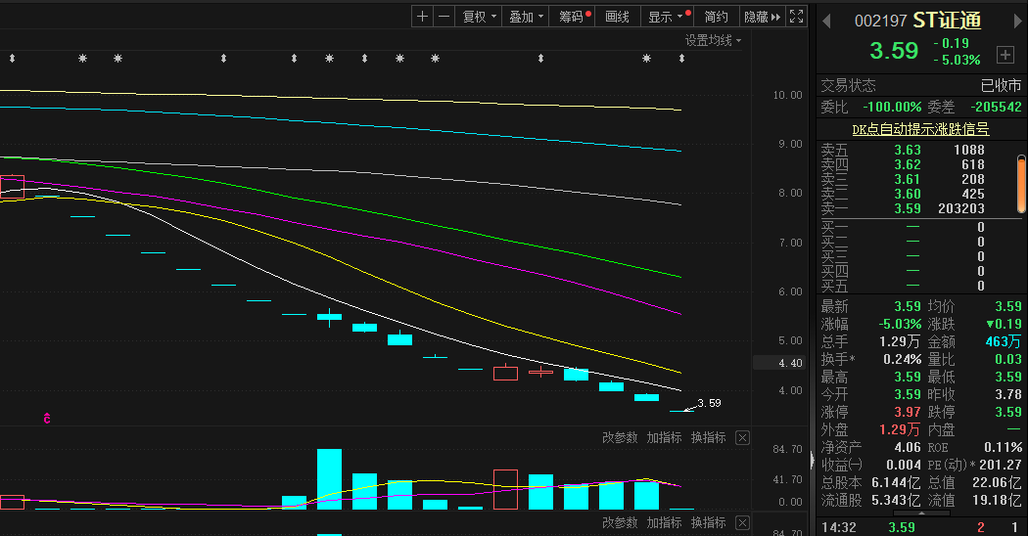Toggle the 筹码 chip distribution view

pyautogui.click(x=572, y=17)
